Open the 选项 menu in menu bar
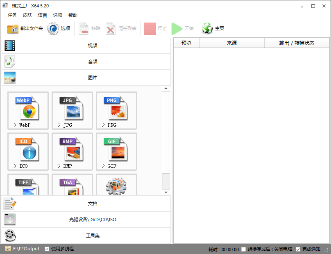The image size is (331, 254). point(58,15)
